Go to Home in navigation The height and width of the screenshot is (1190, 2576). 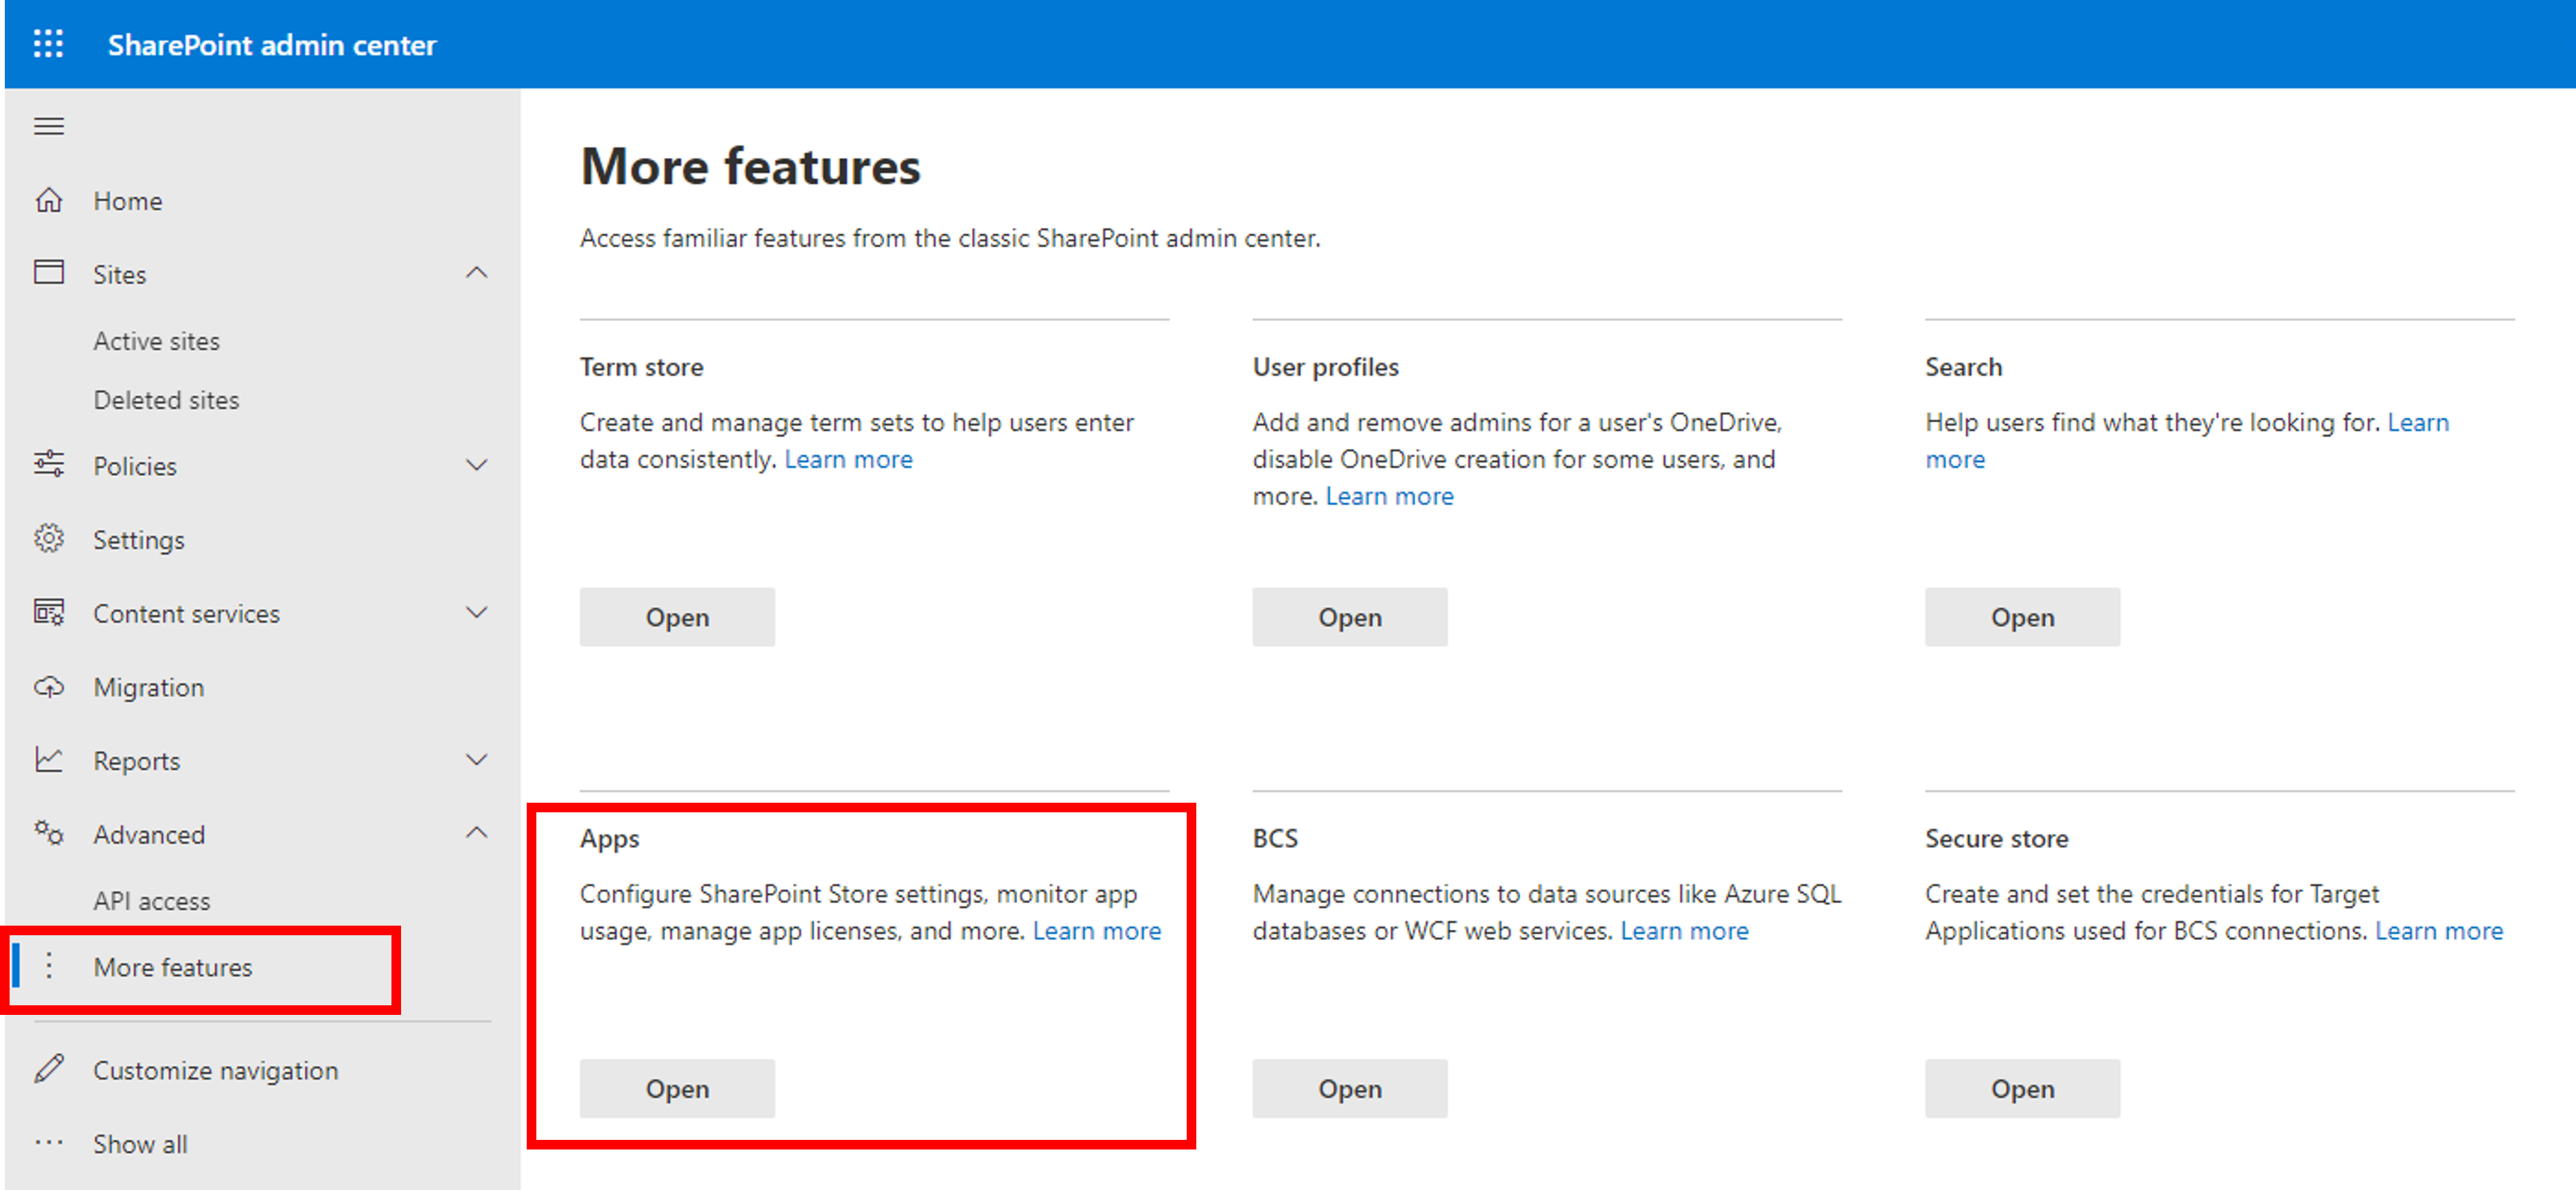pos(128,201)
